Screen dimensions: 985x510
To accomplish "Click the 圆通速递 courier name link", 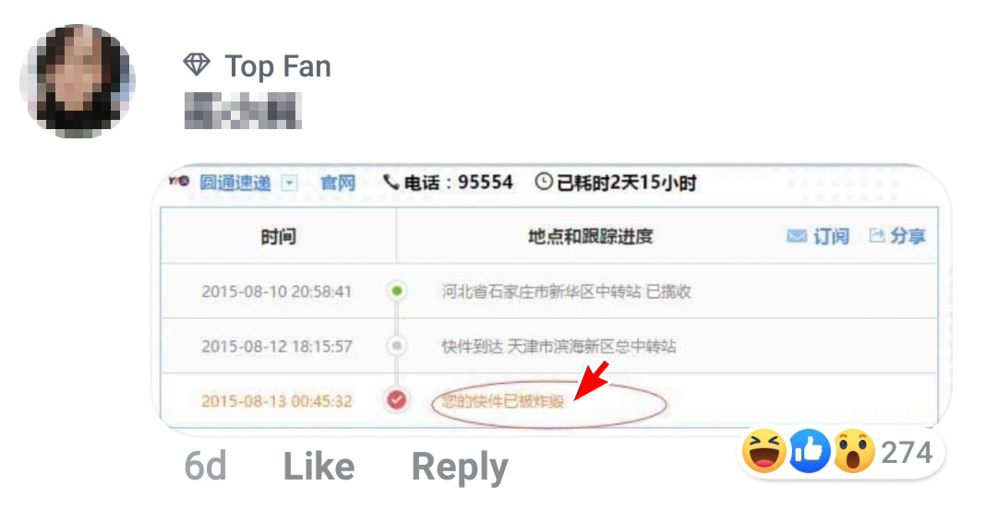I will click(x=235, y=183).
